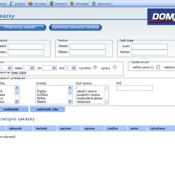175x175 pixels.
Task: Click the oprava column header
Action: pyautogui.click(x=93, y=128)
